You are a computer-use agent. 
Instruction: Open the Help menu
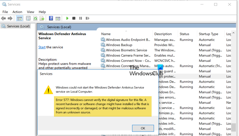42,12
